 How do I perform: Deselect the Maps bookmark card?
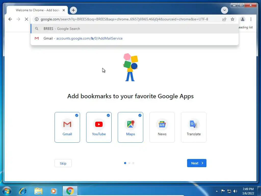[x=130, y=127]
